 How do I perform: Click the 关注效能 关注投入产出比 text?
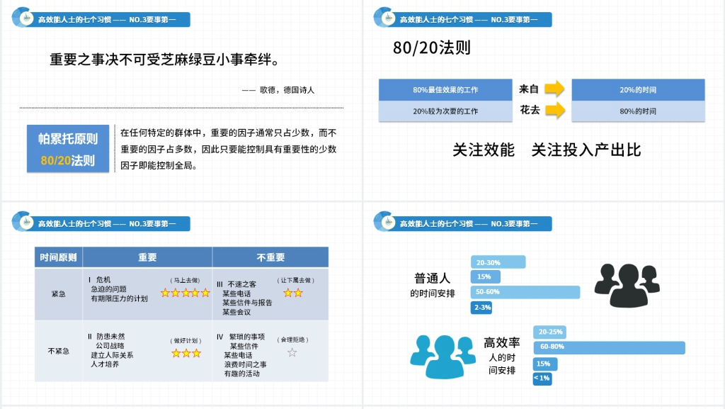click(546, 150)
